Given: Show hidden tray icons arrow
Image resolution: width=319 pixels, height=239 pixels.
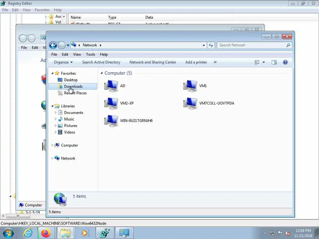Looking at the screenshot, I should coord(265,233).
